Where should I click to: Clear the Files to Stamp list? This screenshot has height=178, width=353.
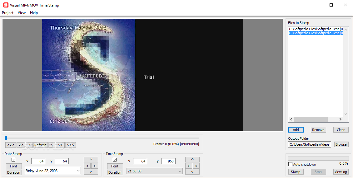tap(341, 130)
